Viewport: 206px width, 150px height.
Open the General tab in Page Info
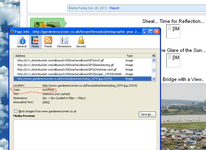click(x=22, y=42)
